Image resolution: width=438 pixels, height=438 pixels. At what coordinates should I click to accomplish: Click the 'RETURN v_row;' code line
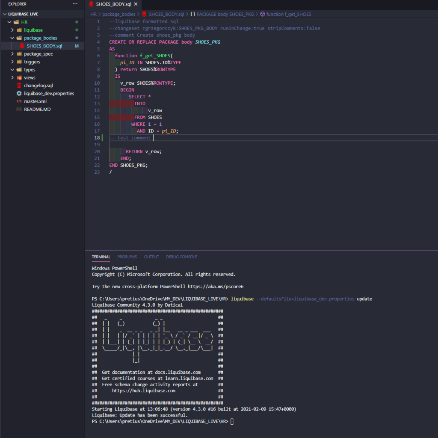click(144, 151)
